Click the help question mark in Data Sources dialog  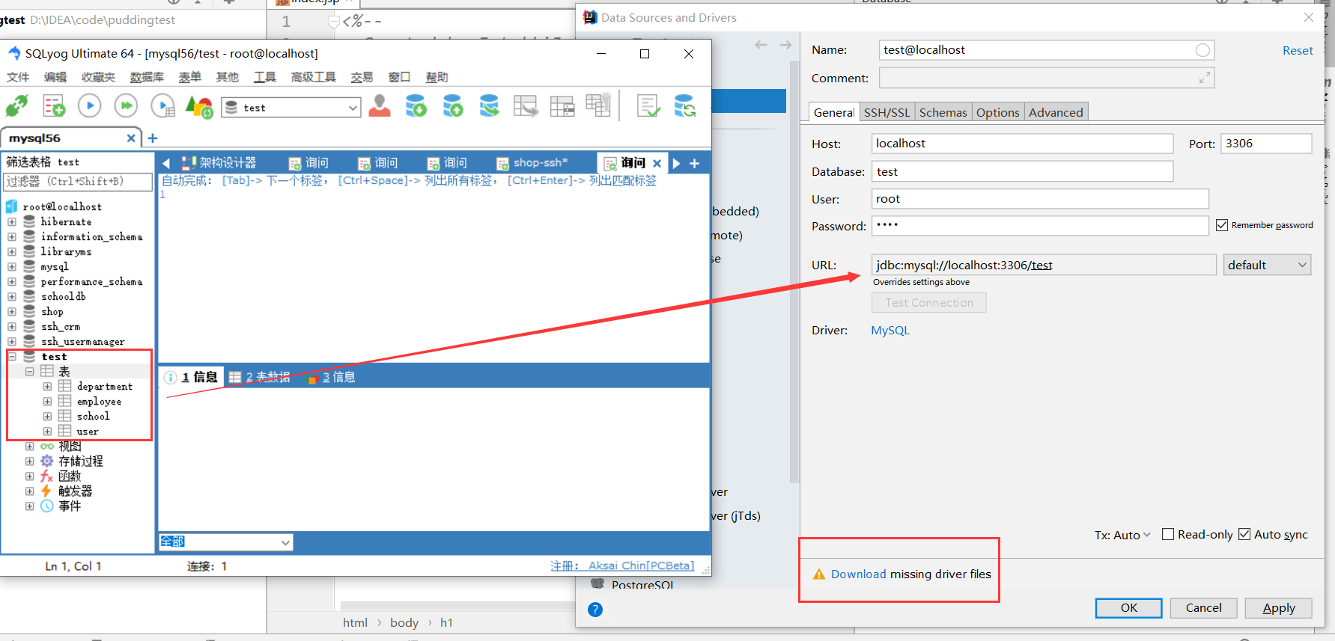595,610
